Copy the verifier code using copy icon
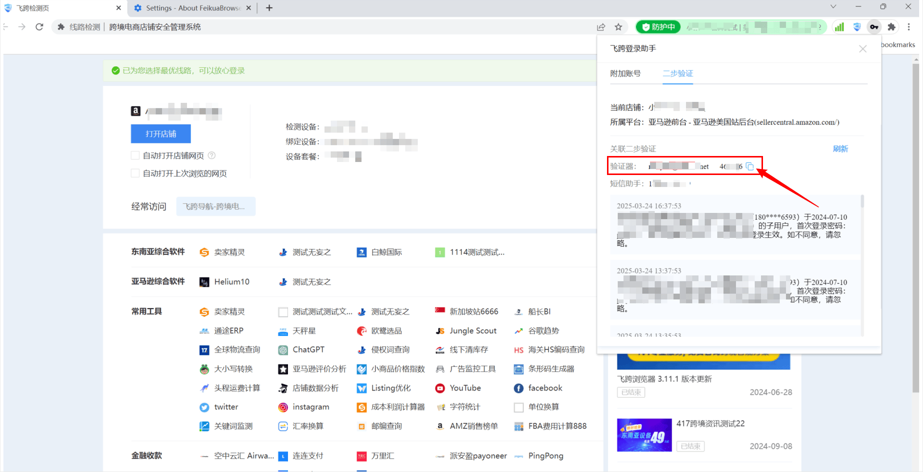The width and height of the screenshot is (923, 472). click(749, 166)
